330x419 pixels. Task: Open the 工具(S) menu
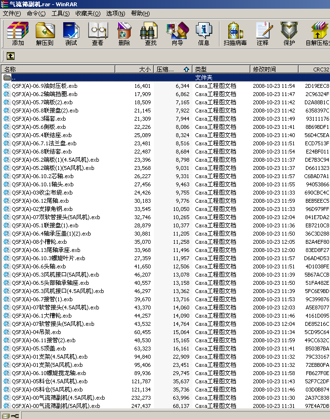[60, 14]
